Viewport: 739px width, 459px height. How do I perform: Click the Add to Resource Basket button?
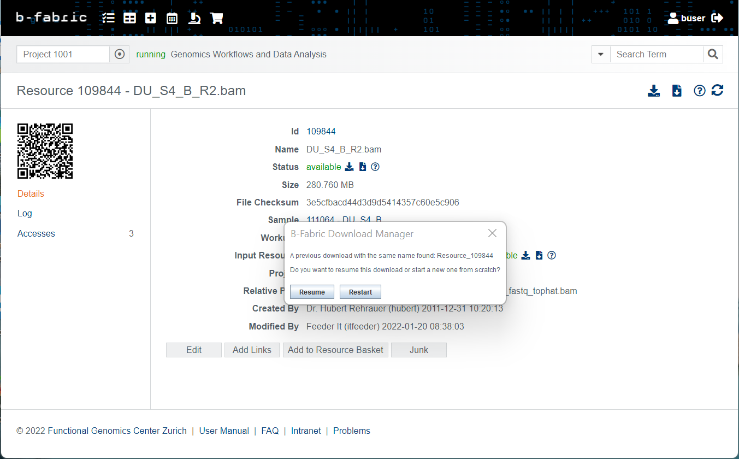coord(335,350)
